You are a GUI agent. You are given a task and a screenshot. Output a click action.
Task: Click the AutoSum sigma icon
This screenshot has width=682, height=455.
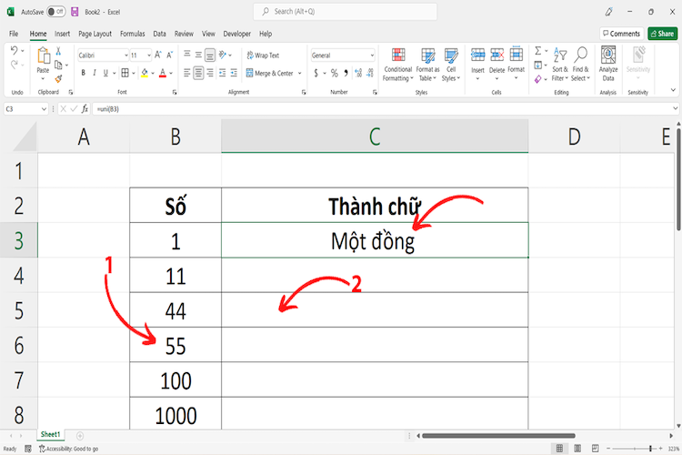pyautogui.click(x=538, y=51)
